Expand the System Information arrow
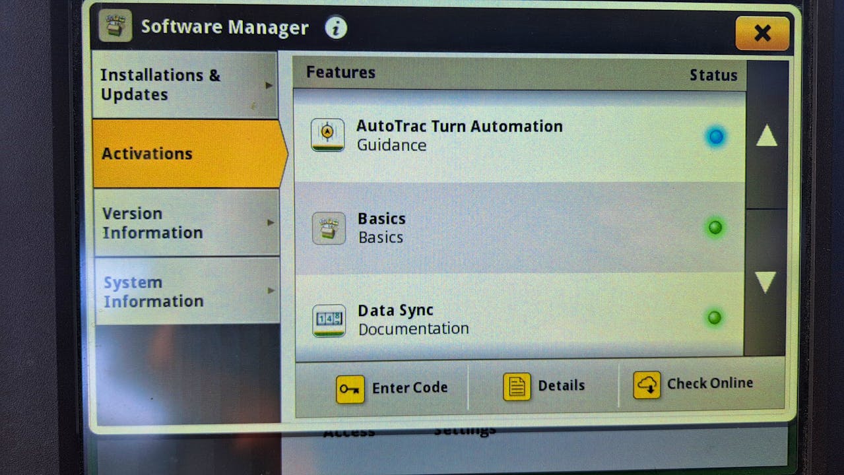This screenshot has width=844, height=475. pyautogui.click(x=271, y=290)
